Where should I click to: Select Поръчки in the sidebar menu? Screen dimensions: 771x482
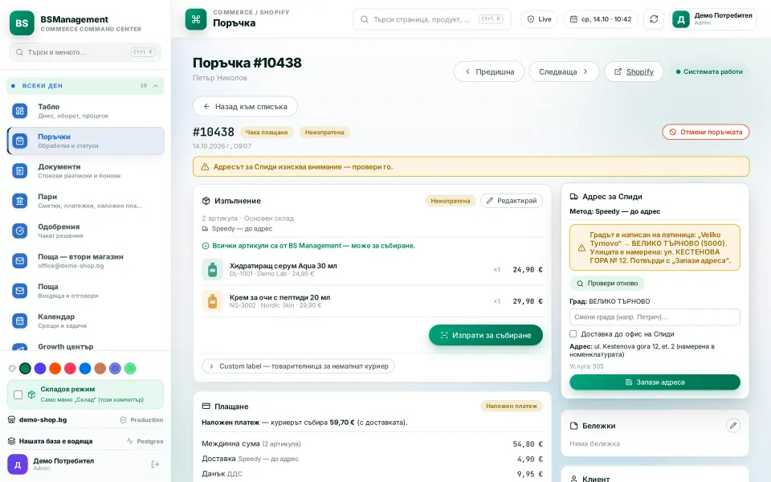tap(86, 141)
